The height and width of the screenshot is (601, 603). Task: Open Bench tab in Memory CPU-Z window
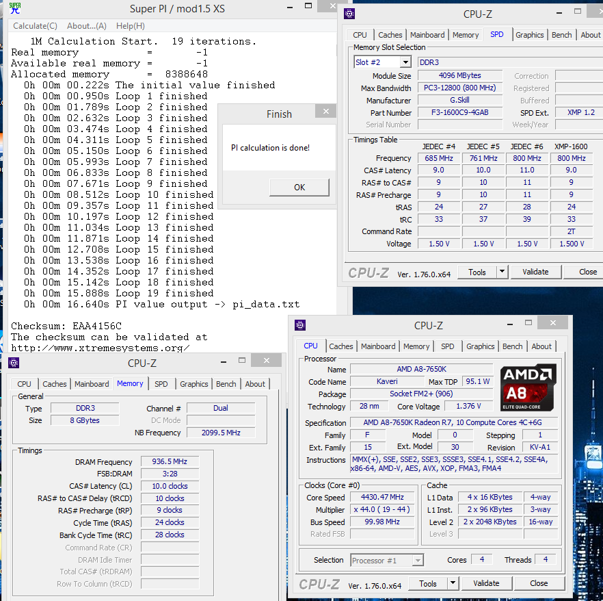[x=226, y=384]
